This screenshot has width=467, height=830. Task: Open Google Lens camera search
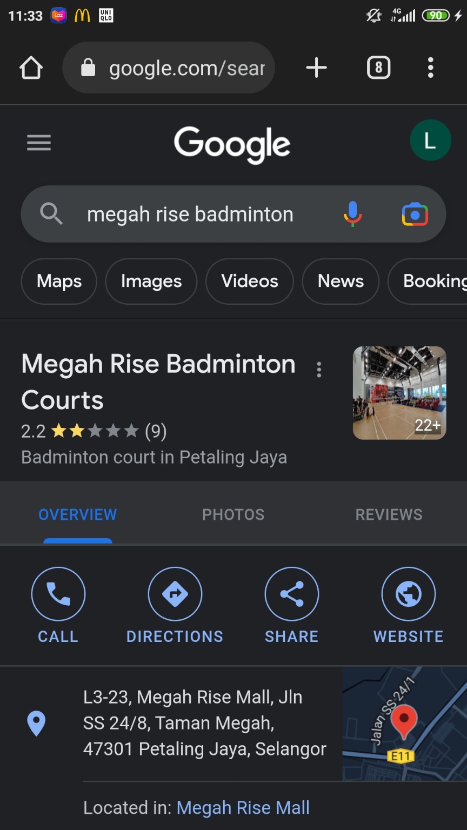point(415,214)
